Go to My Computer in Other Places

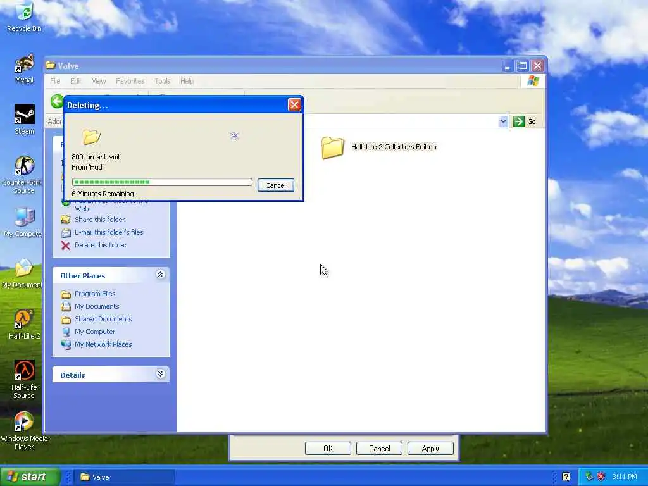95,332
